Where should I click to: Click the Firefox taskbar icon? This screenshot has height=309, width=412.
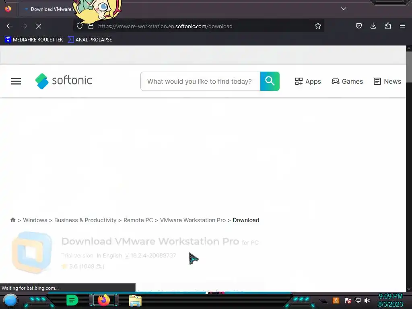coord(104,300)
